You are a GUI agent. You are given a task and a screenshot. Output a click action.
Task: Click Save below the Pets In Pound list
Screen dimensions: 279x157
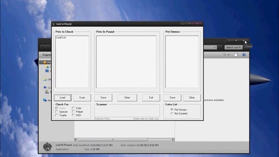tap(103, 98)
